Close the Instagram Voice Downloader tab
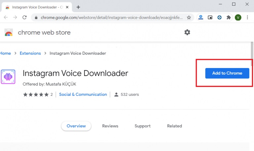Screen dimensions: 254x151 [68, 7]
